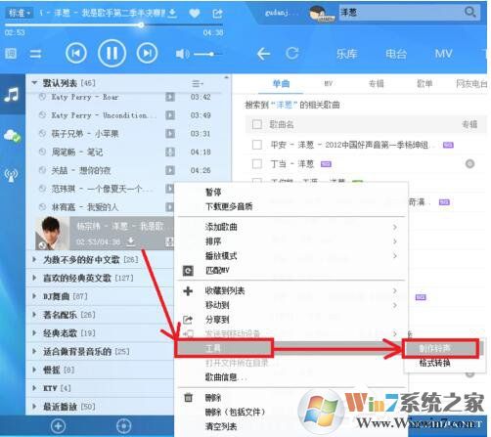This screenshot has width=491, height=437.
Task: Mute the volume speaker icon
Action: pyautogui.click(x=182, y=54)
